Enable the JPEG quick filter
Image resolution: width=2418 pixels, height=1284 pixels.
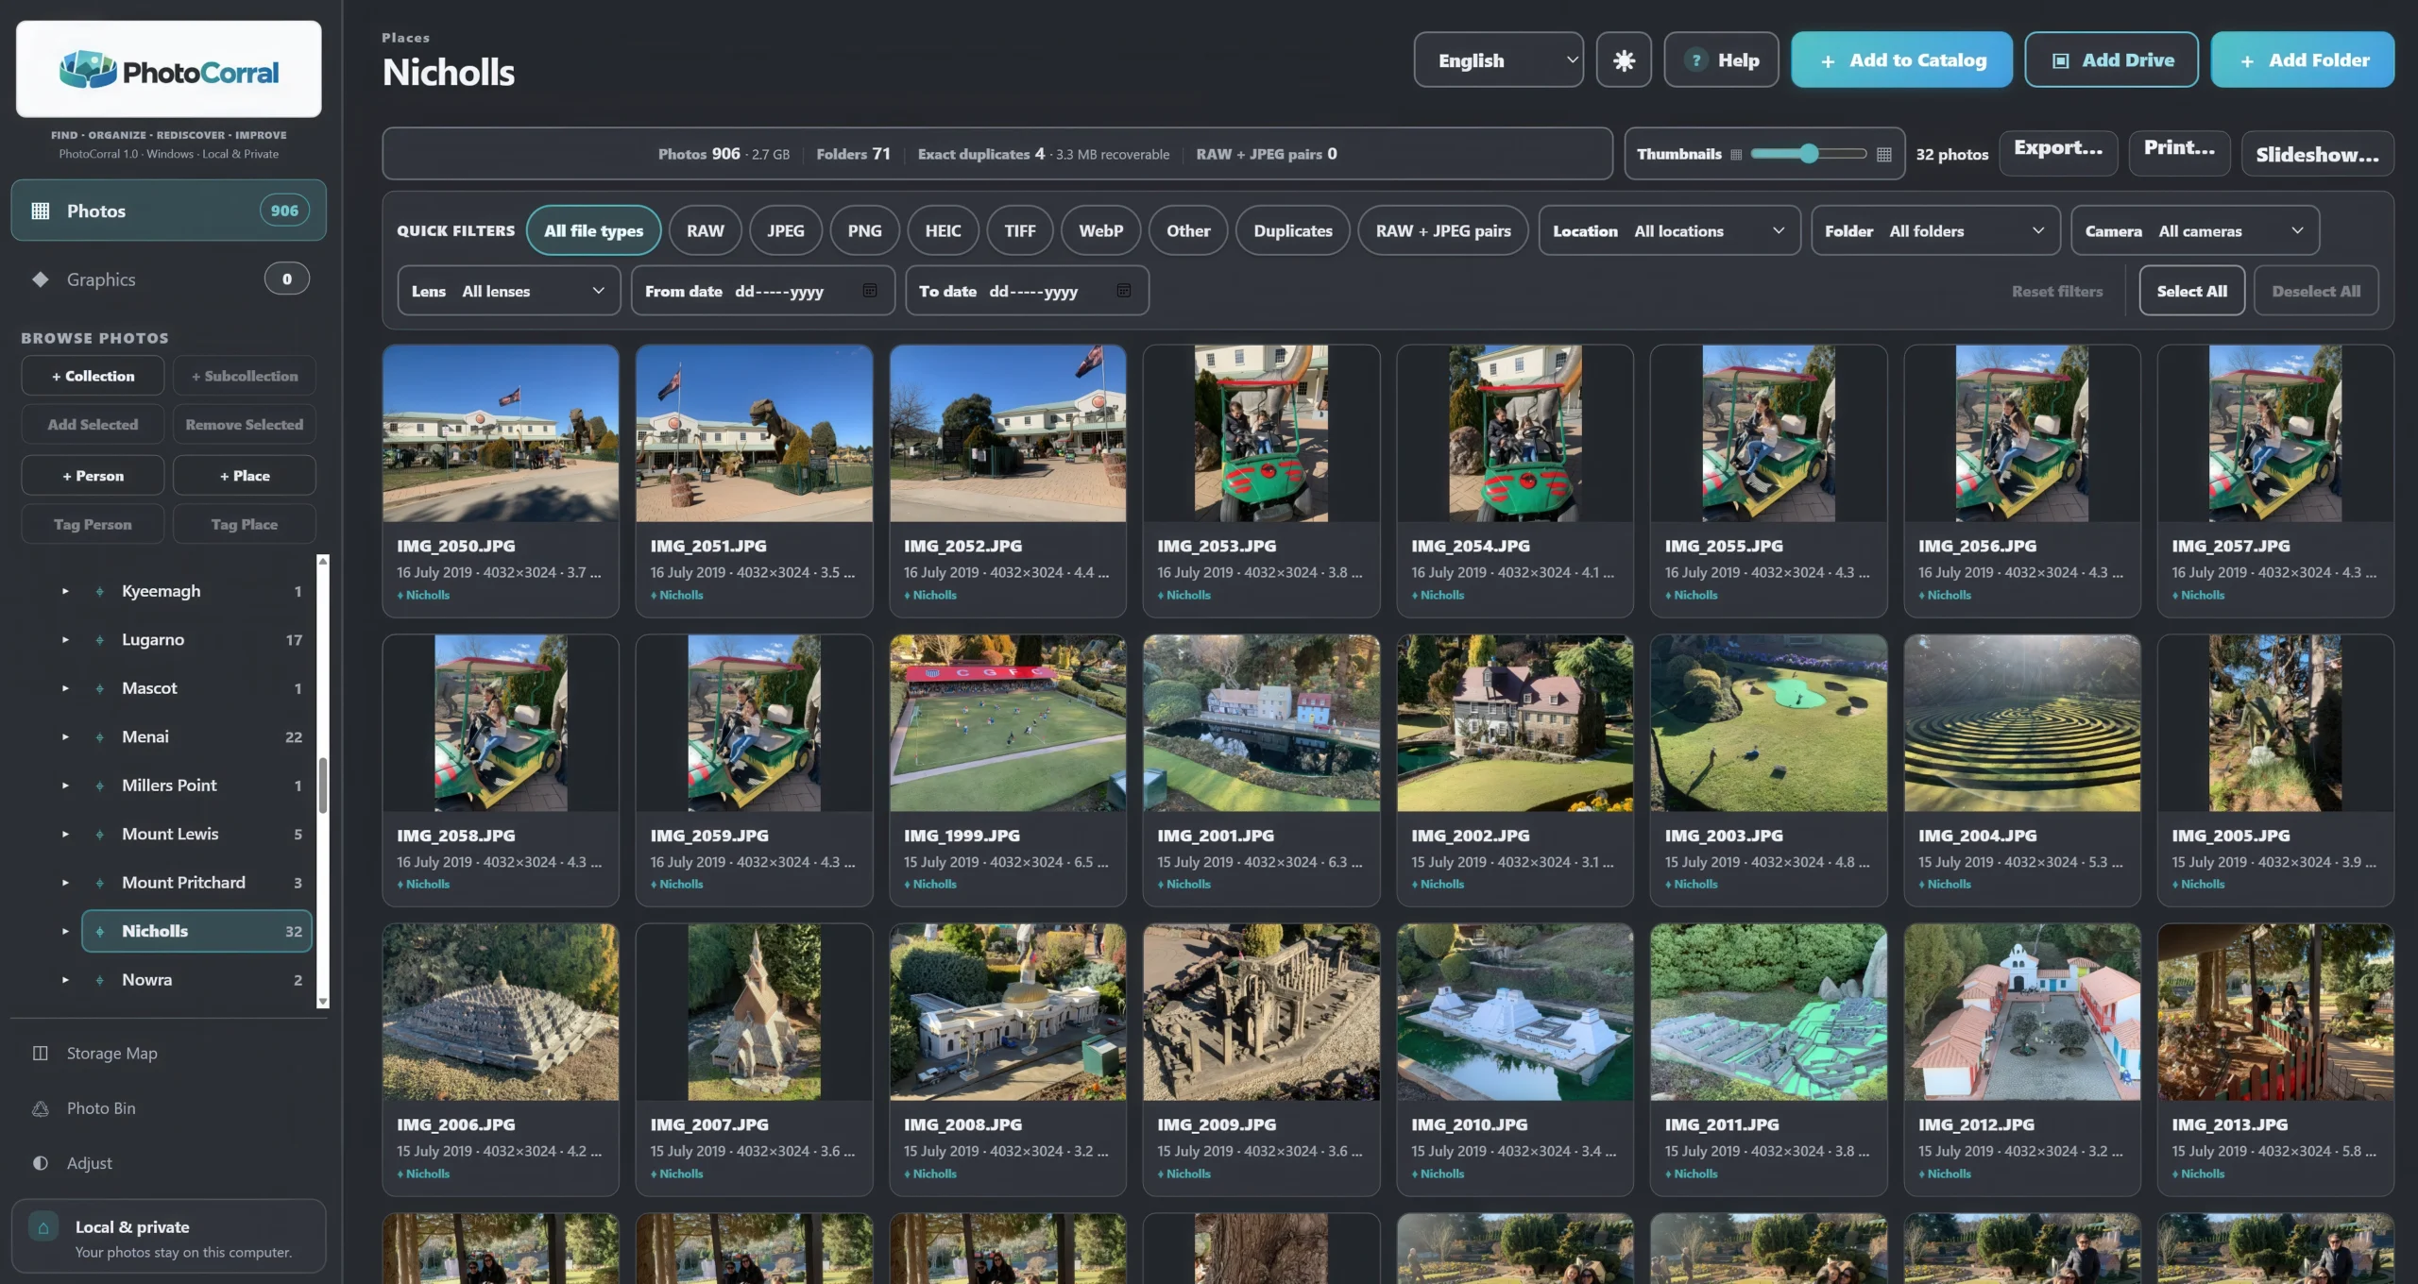(x=786, y=230)
